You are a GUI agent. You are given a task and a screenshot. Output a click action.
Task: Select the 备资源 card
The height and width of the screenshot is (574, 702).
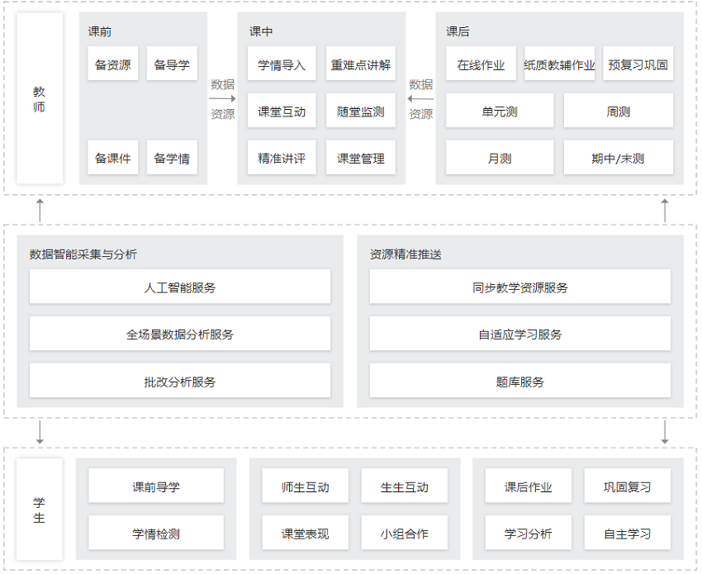click(113, 64)
